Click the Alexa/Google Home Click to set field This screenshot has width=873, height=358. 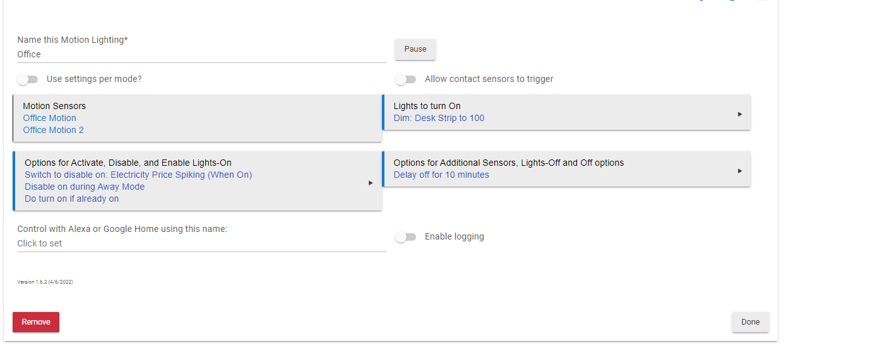201,244
